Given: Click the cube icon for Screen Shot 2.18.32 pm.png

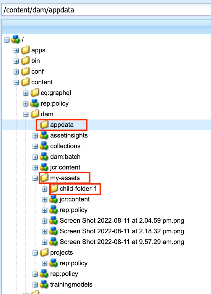Looking at the screenshot, I should [53, 231].
